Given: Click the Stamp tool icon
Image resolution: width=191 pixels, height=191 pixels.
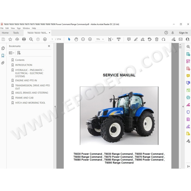Looking at the screenshot, I should (150, 39).
